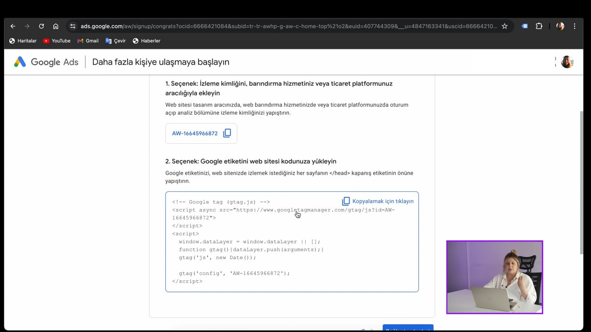Click the browser forward arrow
The height and width of the screenshot is (332, 591).
tap(27, 26)
